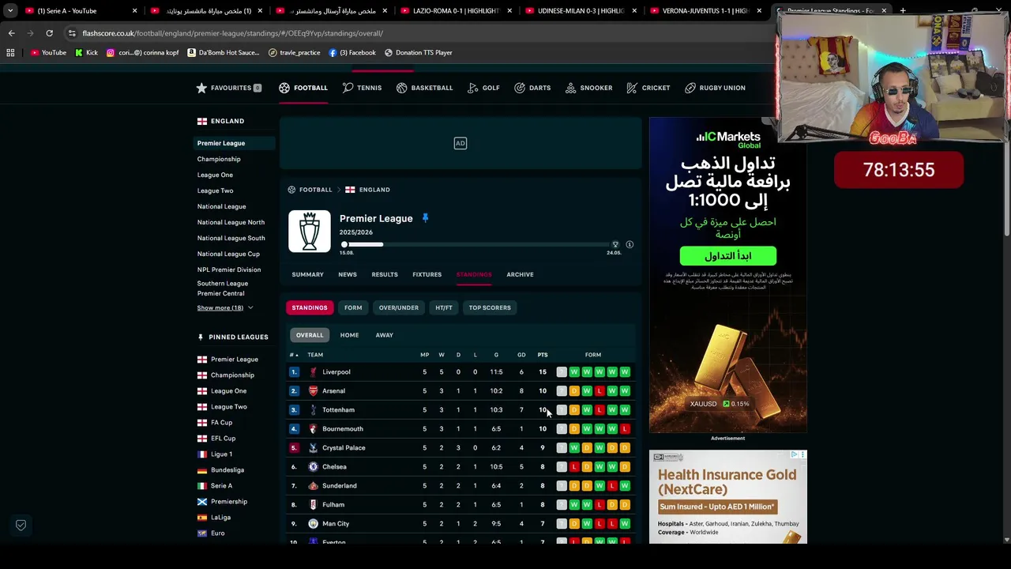The height and width of the screenshot is (569, 1011).
Task: Open the Fixtures tab
Action: click(427, 274)
